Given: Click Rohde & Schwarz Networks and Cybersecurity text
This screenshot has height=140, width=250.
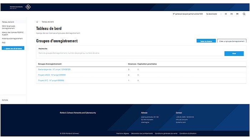Looking at the screenshot, I should (78, 113).
